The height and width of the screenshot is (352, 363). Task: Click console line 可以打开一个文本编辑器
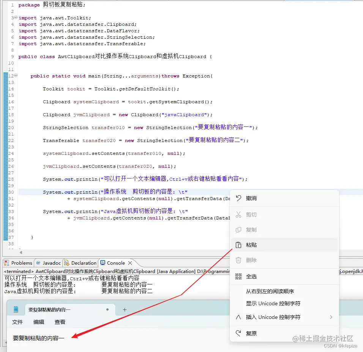point(72,278)
